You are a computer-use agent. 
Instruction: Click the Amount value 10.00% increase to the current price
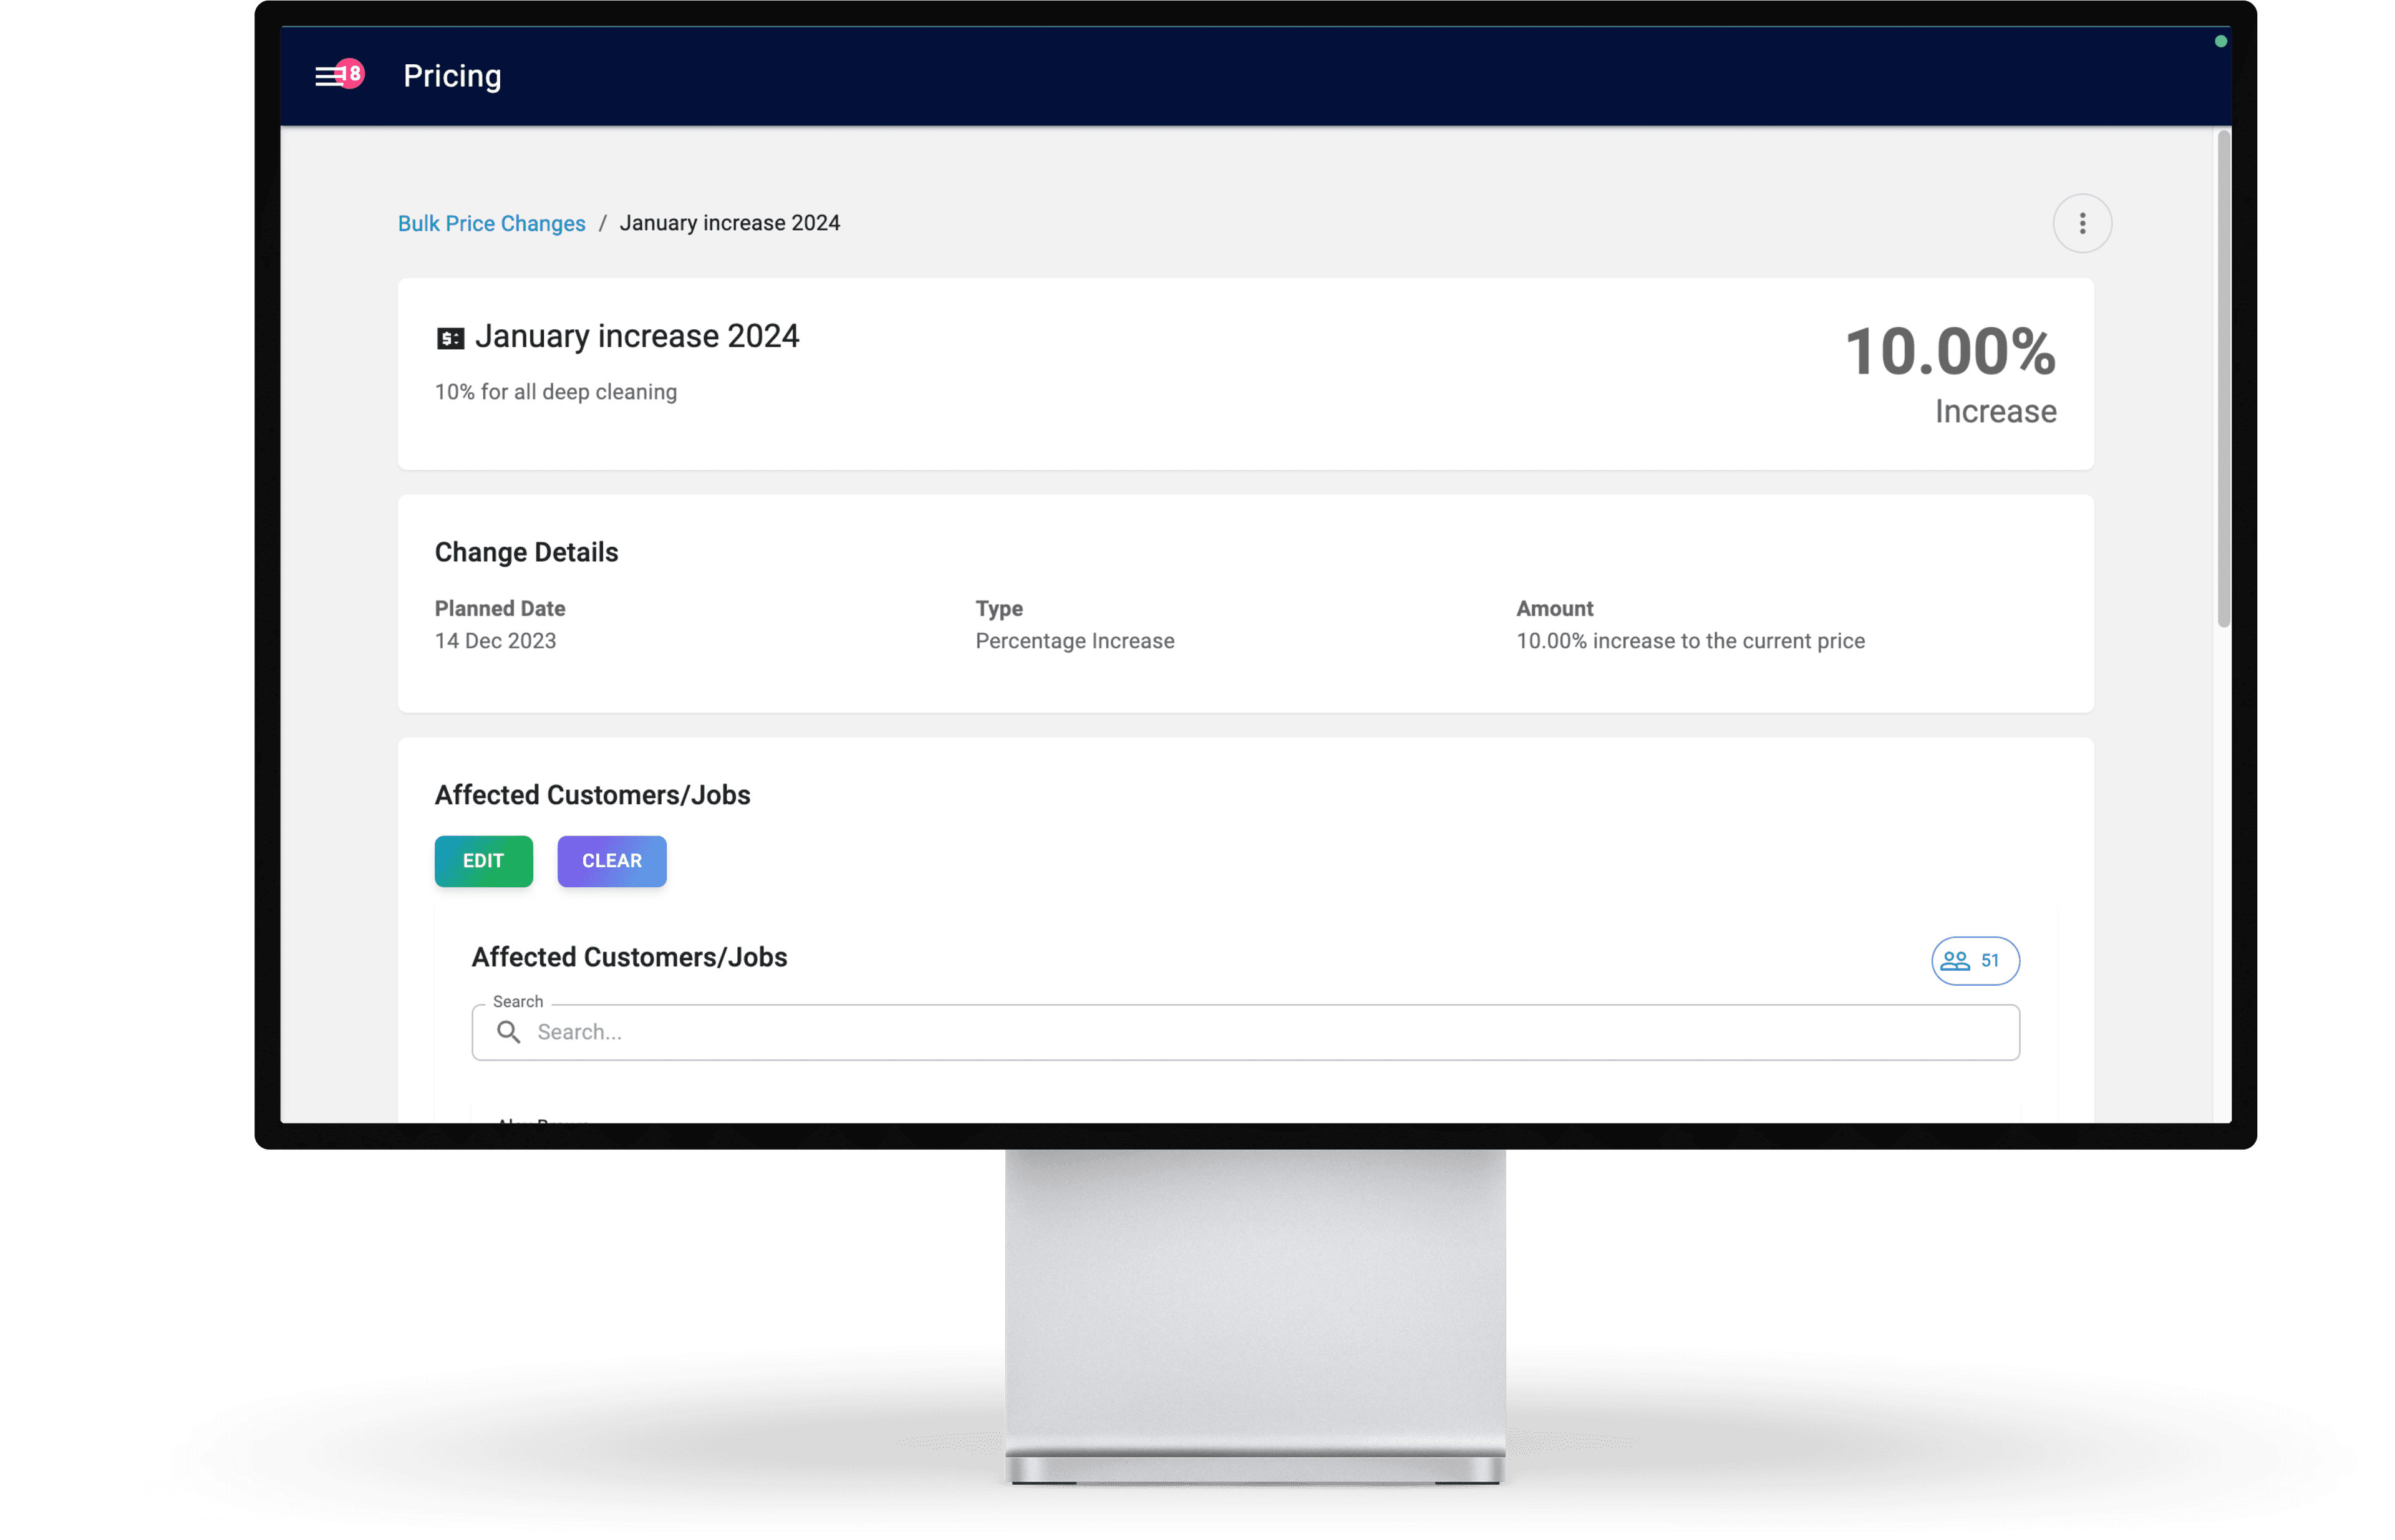1690,640
